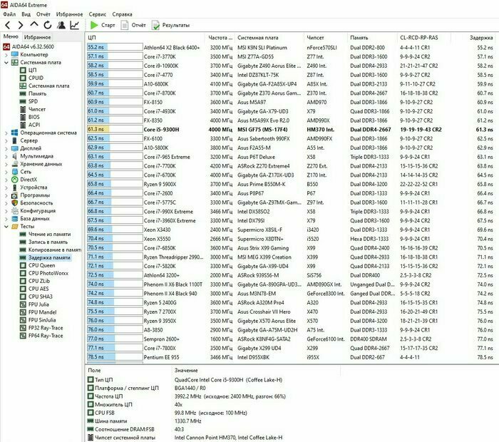Select DirectX in the sidebar tree
This screenshot has width=499, height=442.
coord(28,180)
